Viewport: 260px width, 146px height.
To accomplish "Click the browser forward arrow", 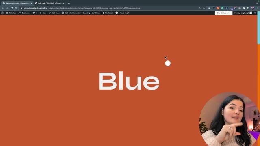I will pos(7,8).
